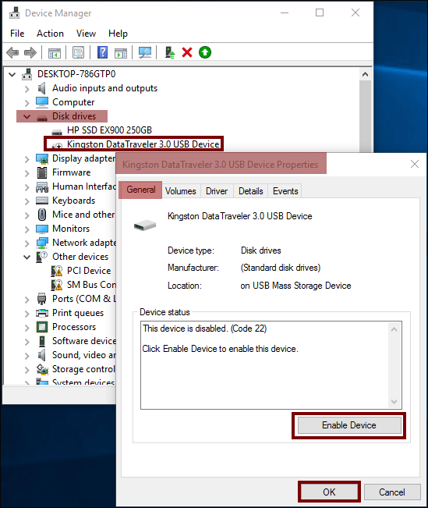The width and height of the screenshot is (428, 508).
Task: Click the HP SSD EX900 drive icon
Action: tap(57, 132)
